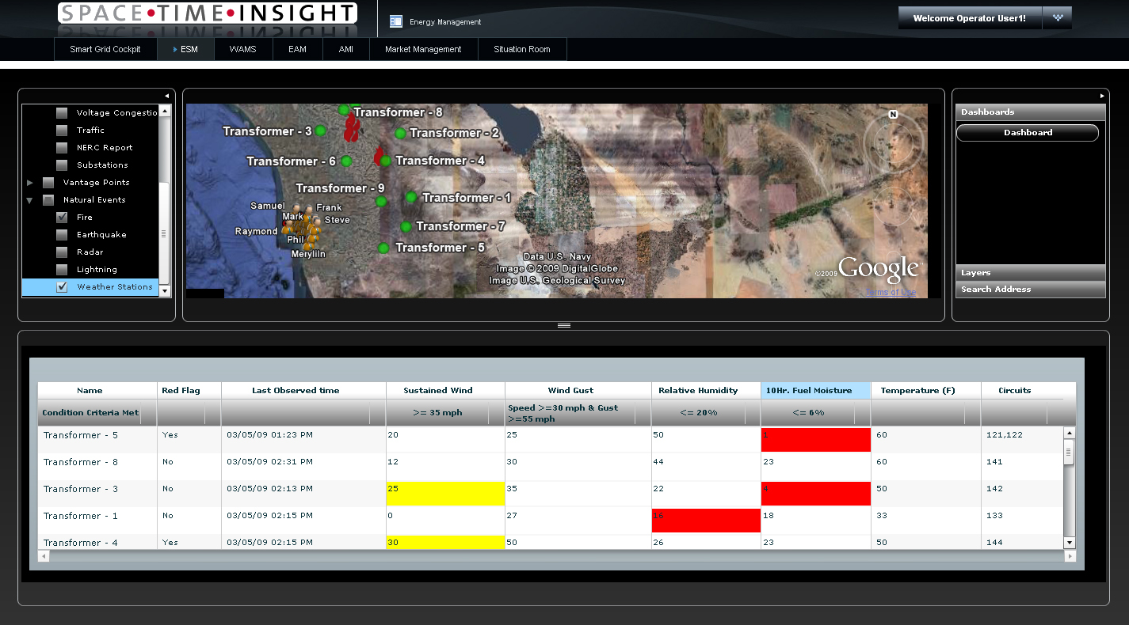Uncheck the Fire layer checkbox

pyautogui.click(x=62, y=218)
